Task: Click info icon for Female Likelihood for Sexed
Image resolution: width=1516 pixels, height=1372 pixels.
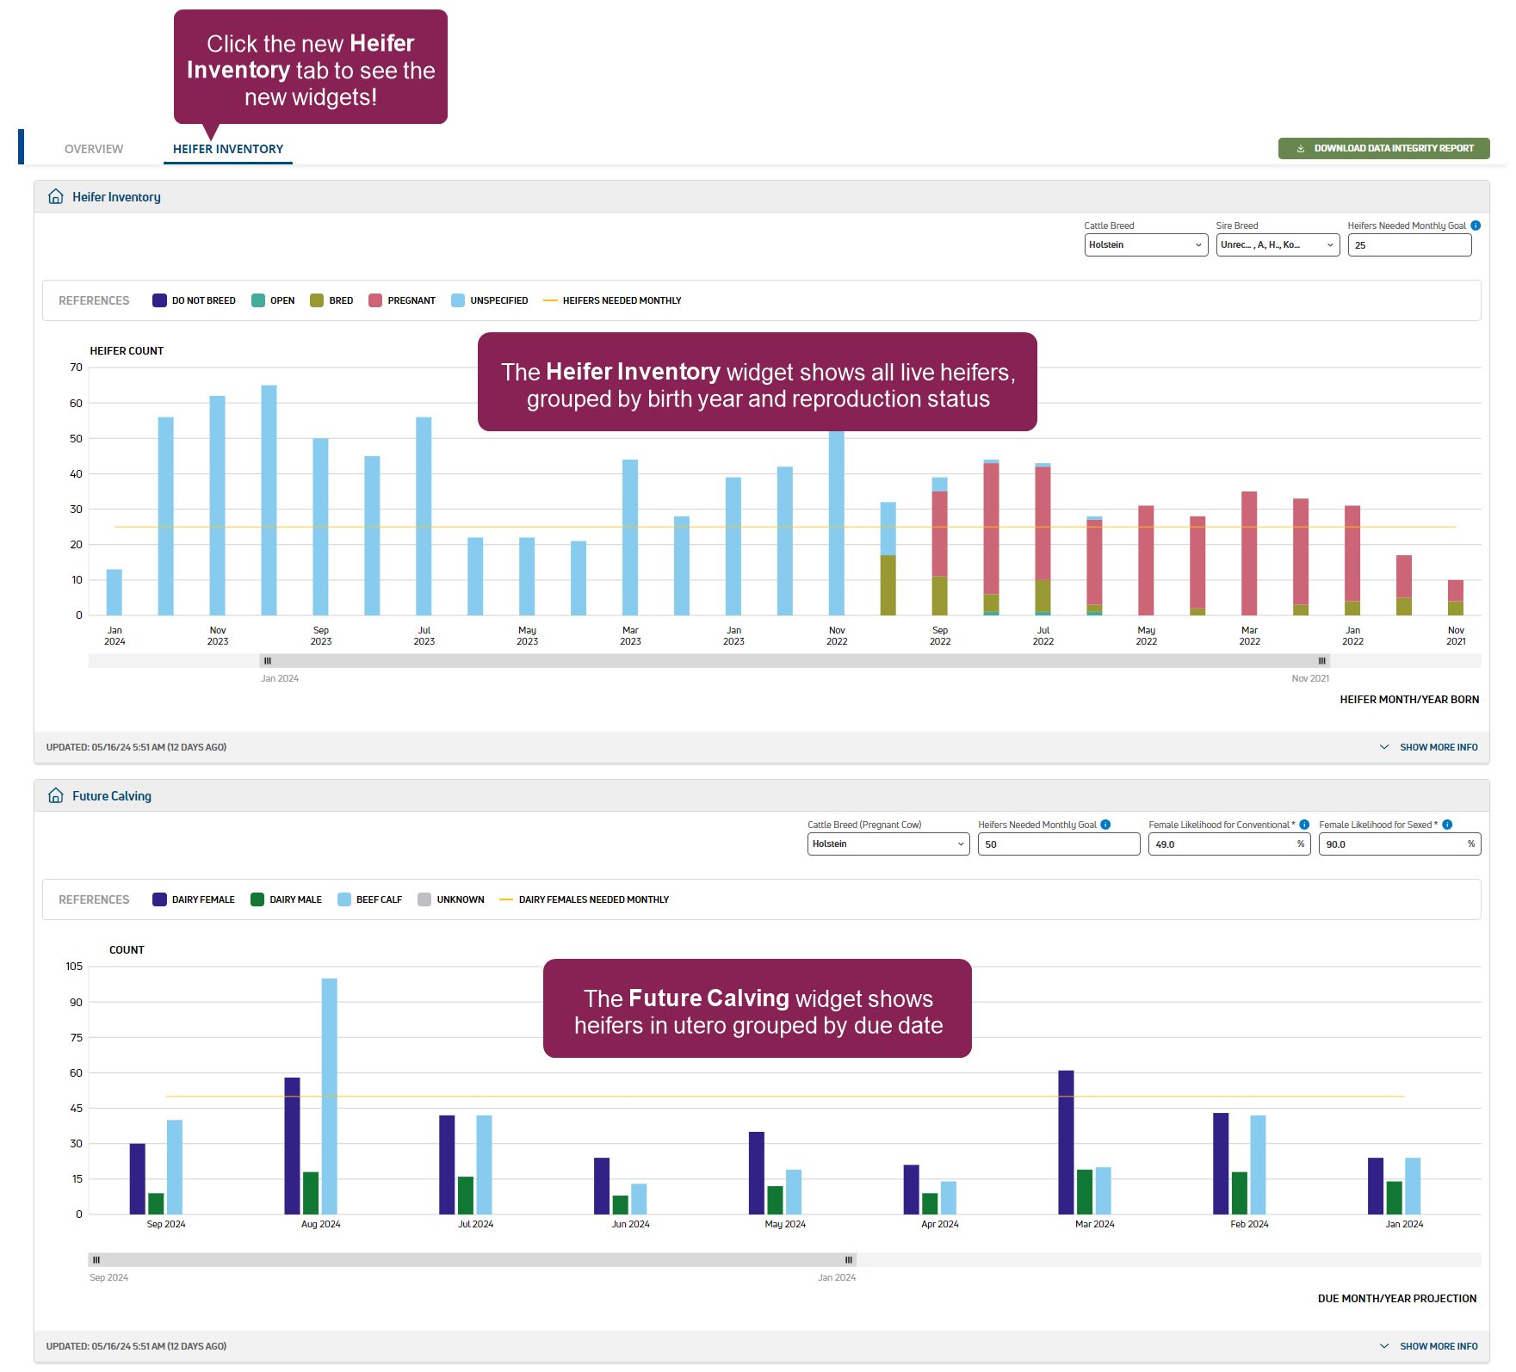Action: pyautogui.click(x=1447, y=825)
